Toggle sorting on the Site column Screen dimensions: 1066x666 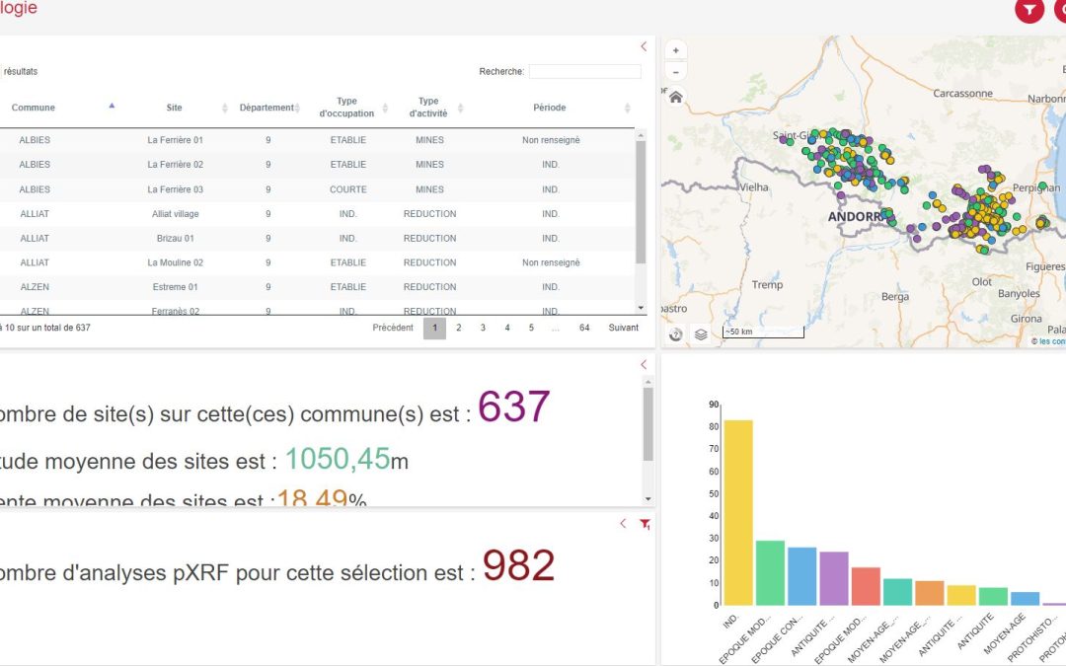224,107
